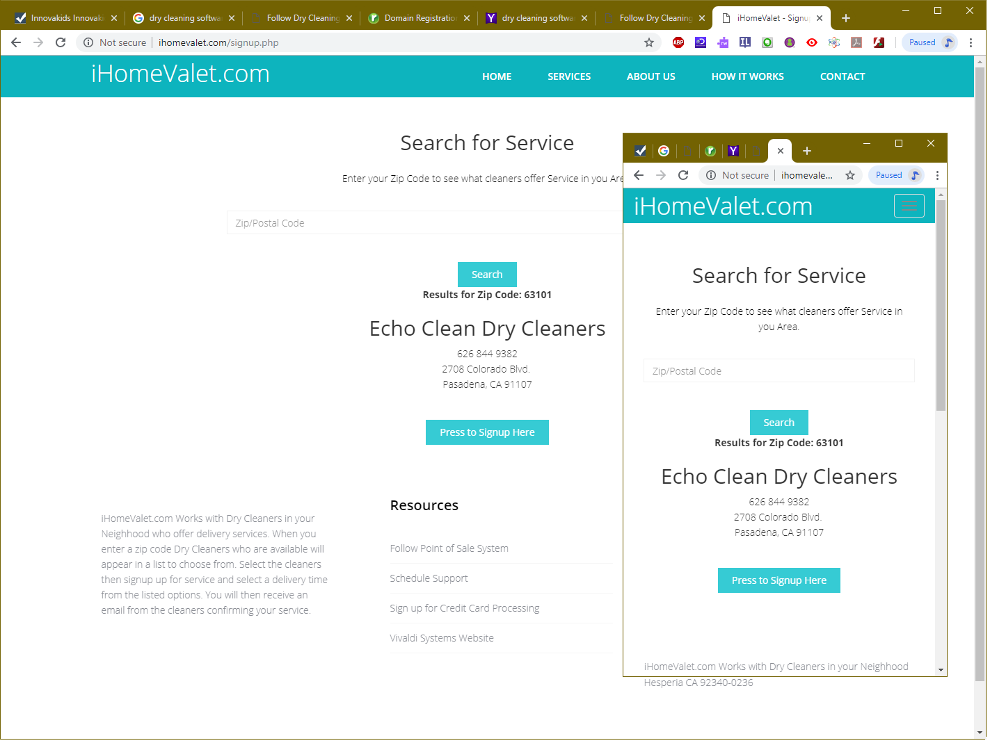Open SERVICES in site navigation
This screenshot has width=990, height=743.
tap(569, 76)
